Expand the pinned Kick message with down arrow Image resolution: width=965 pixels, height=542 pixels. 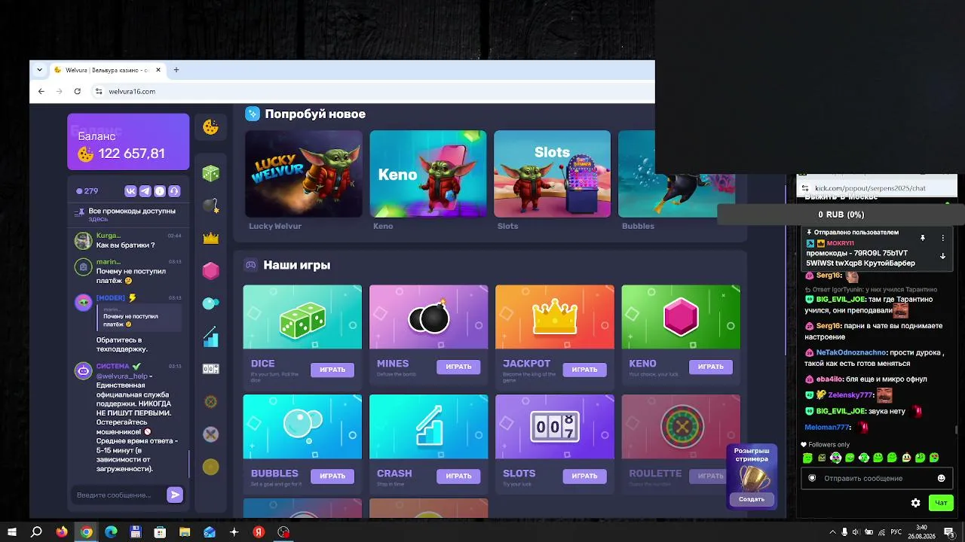pyautogui.click(x=942, y=256)
